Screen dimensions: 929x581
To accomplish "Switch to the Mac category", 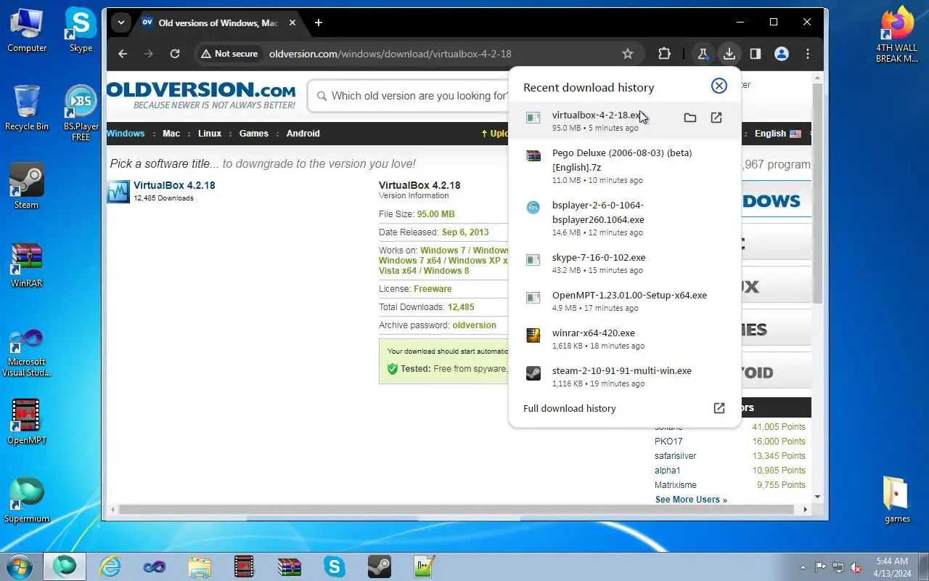I will coord(171,134).
